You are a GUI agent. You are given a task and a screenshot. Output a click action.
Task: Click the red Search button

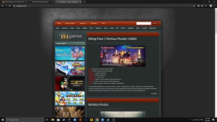coord(155,23)
